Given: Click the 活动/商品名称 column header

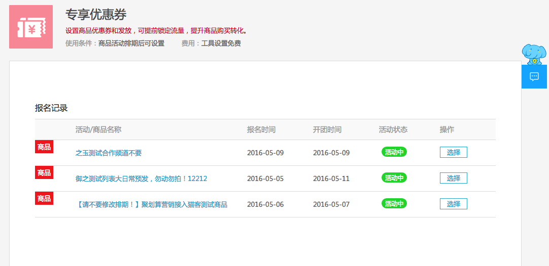Looking at the screenshot, I should 98,129.
